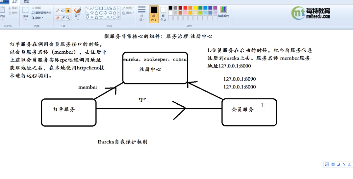Click the Crop (裁剪) button
The height and width of the screenshot is (179, 353).
[x=36, y=8]
